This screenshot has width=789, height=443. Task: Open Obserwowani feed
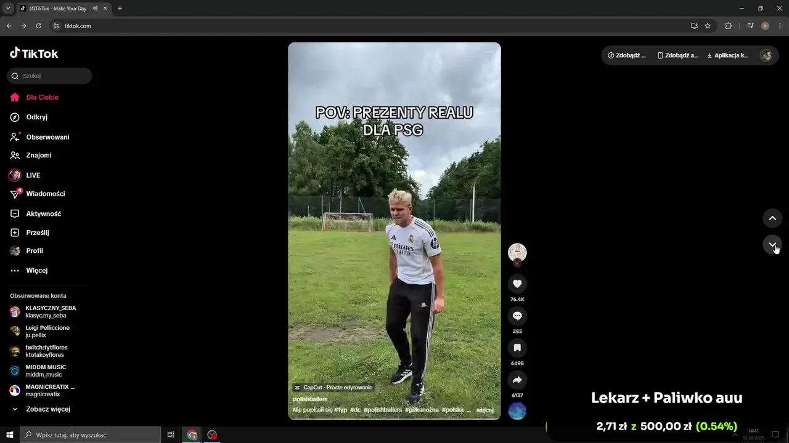click(x=47, y=137)
